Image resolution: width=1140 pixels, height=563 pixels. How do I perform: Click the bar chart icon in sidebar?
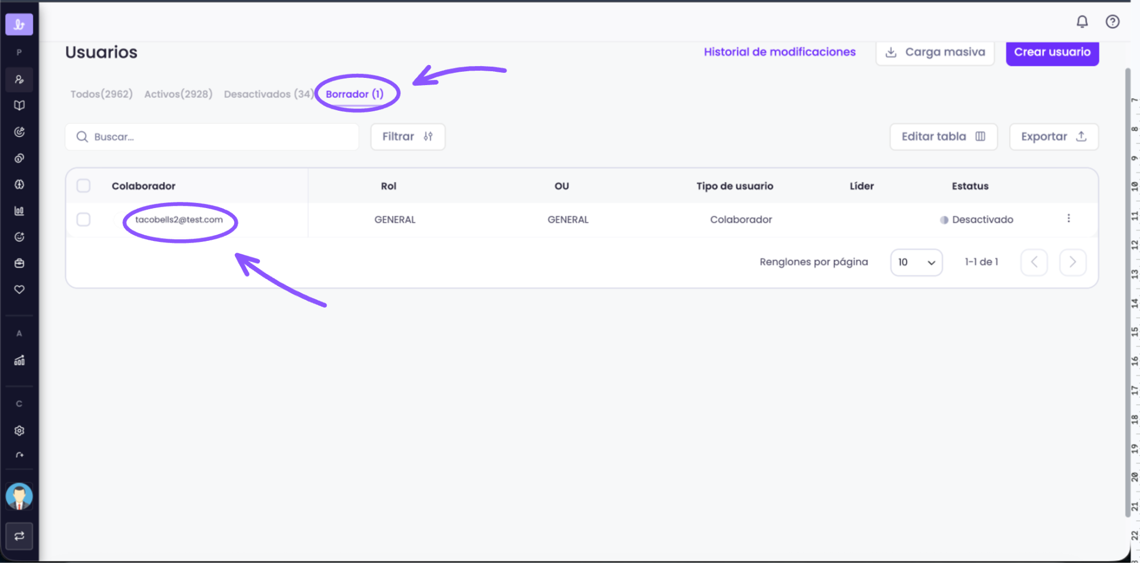point(19,211)
